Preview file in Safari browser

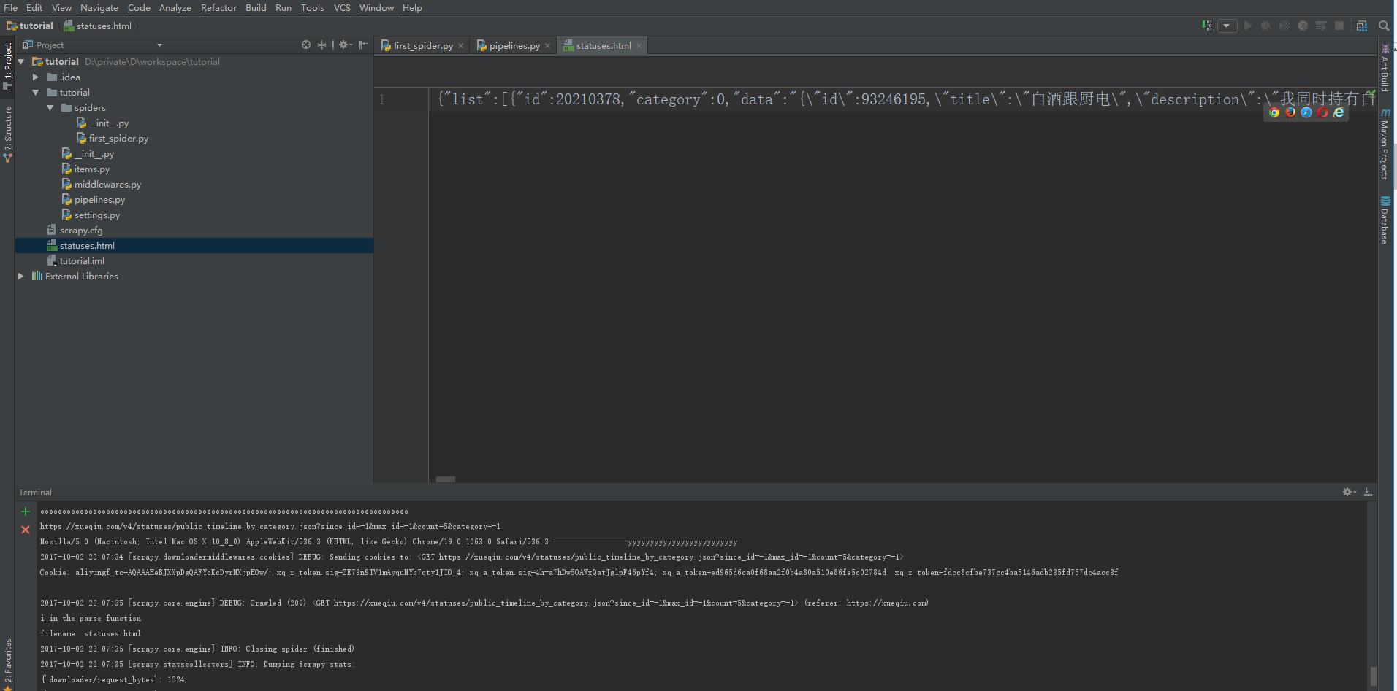(1306, 112)
